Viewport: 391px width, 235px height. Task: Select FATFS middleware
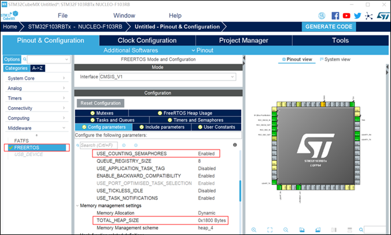[x=21, y=141]
